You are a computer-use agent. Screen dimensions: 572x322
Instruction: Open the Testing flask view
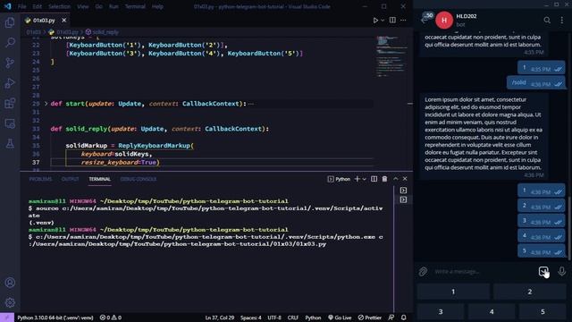click(x=10, y=143)
